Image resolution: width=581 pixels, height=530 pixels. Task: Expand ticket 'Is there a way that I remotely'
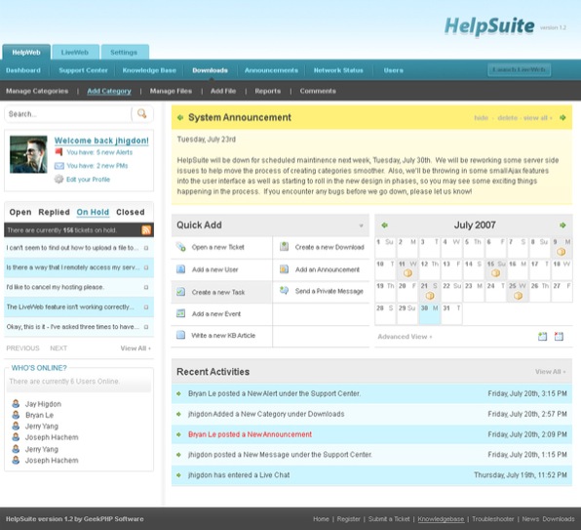pos(146,267)
